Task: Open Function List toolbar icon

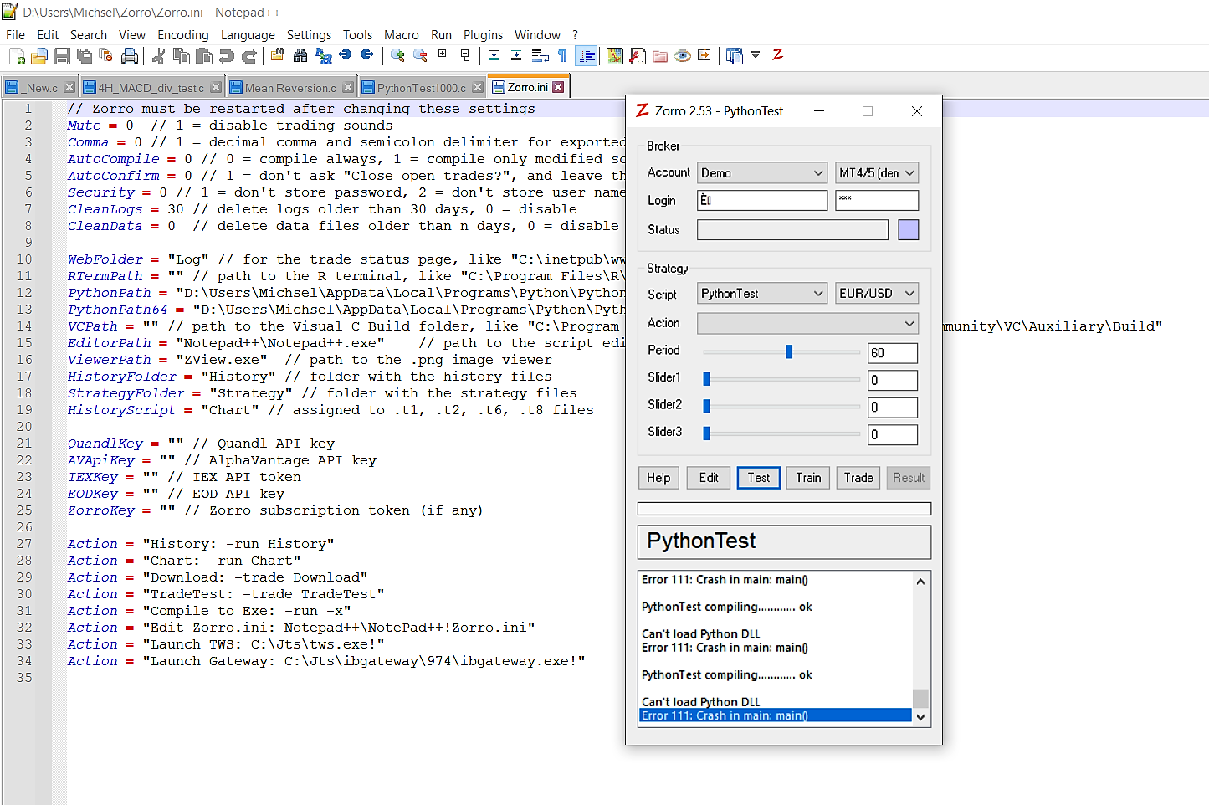Action: [638, 56]
